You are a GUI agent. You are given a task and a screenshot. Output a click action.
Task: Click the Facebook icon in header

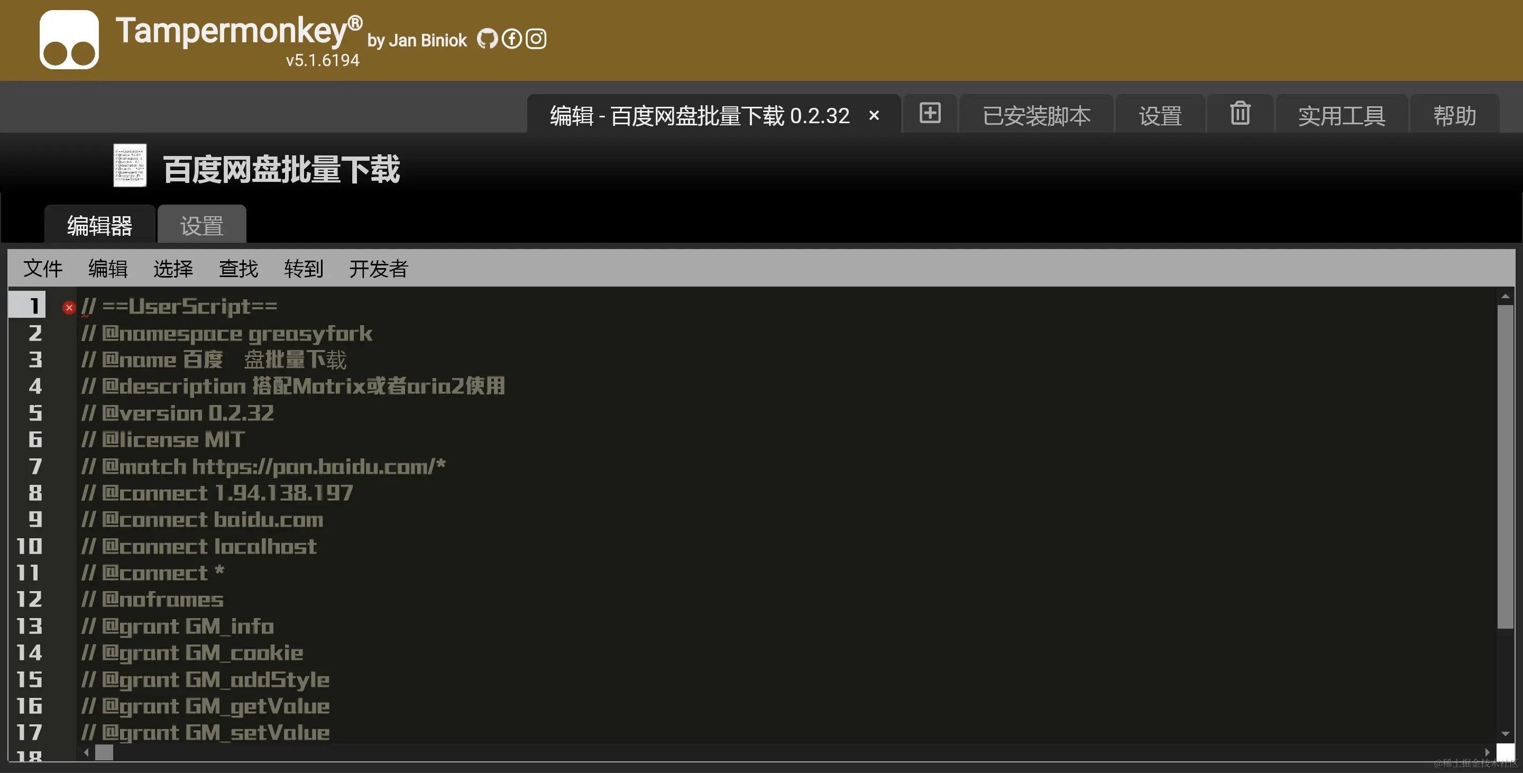[x=511, y=39]
